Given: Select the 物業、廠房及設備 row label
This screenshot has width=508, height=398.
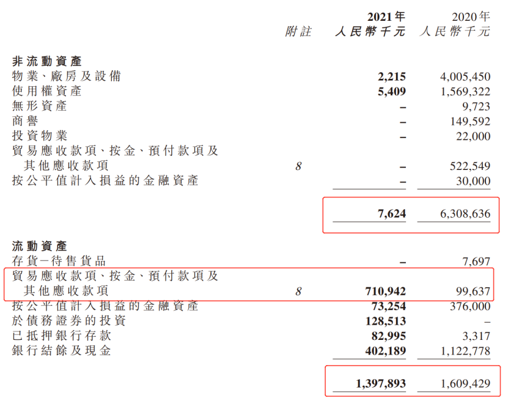Looking at the screenshot, I should click(67, 76).
